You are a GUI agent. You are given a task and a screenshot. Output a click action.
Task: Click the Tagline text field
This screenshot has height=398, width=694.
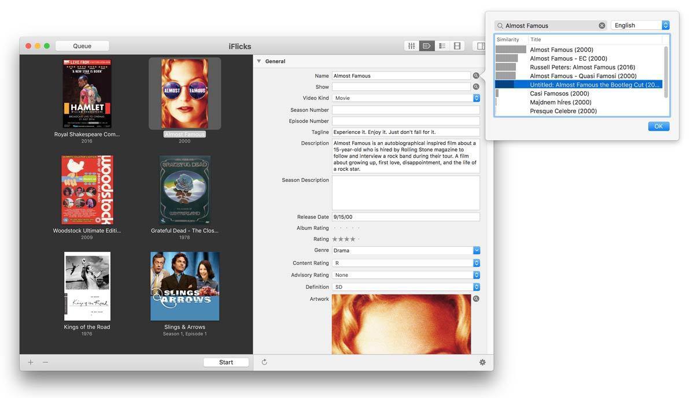coord(406,132)
